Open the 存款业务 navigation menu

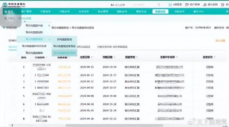click(x=64, y=11)
